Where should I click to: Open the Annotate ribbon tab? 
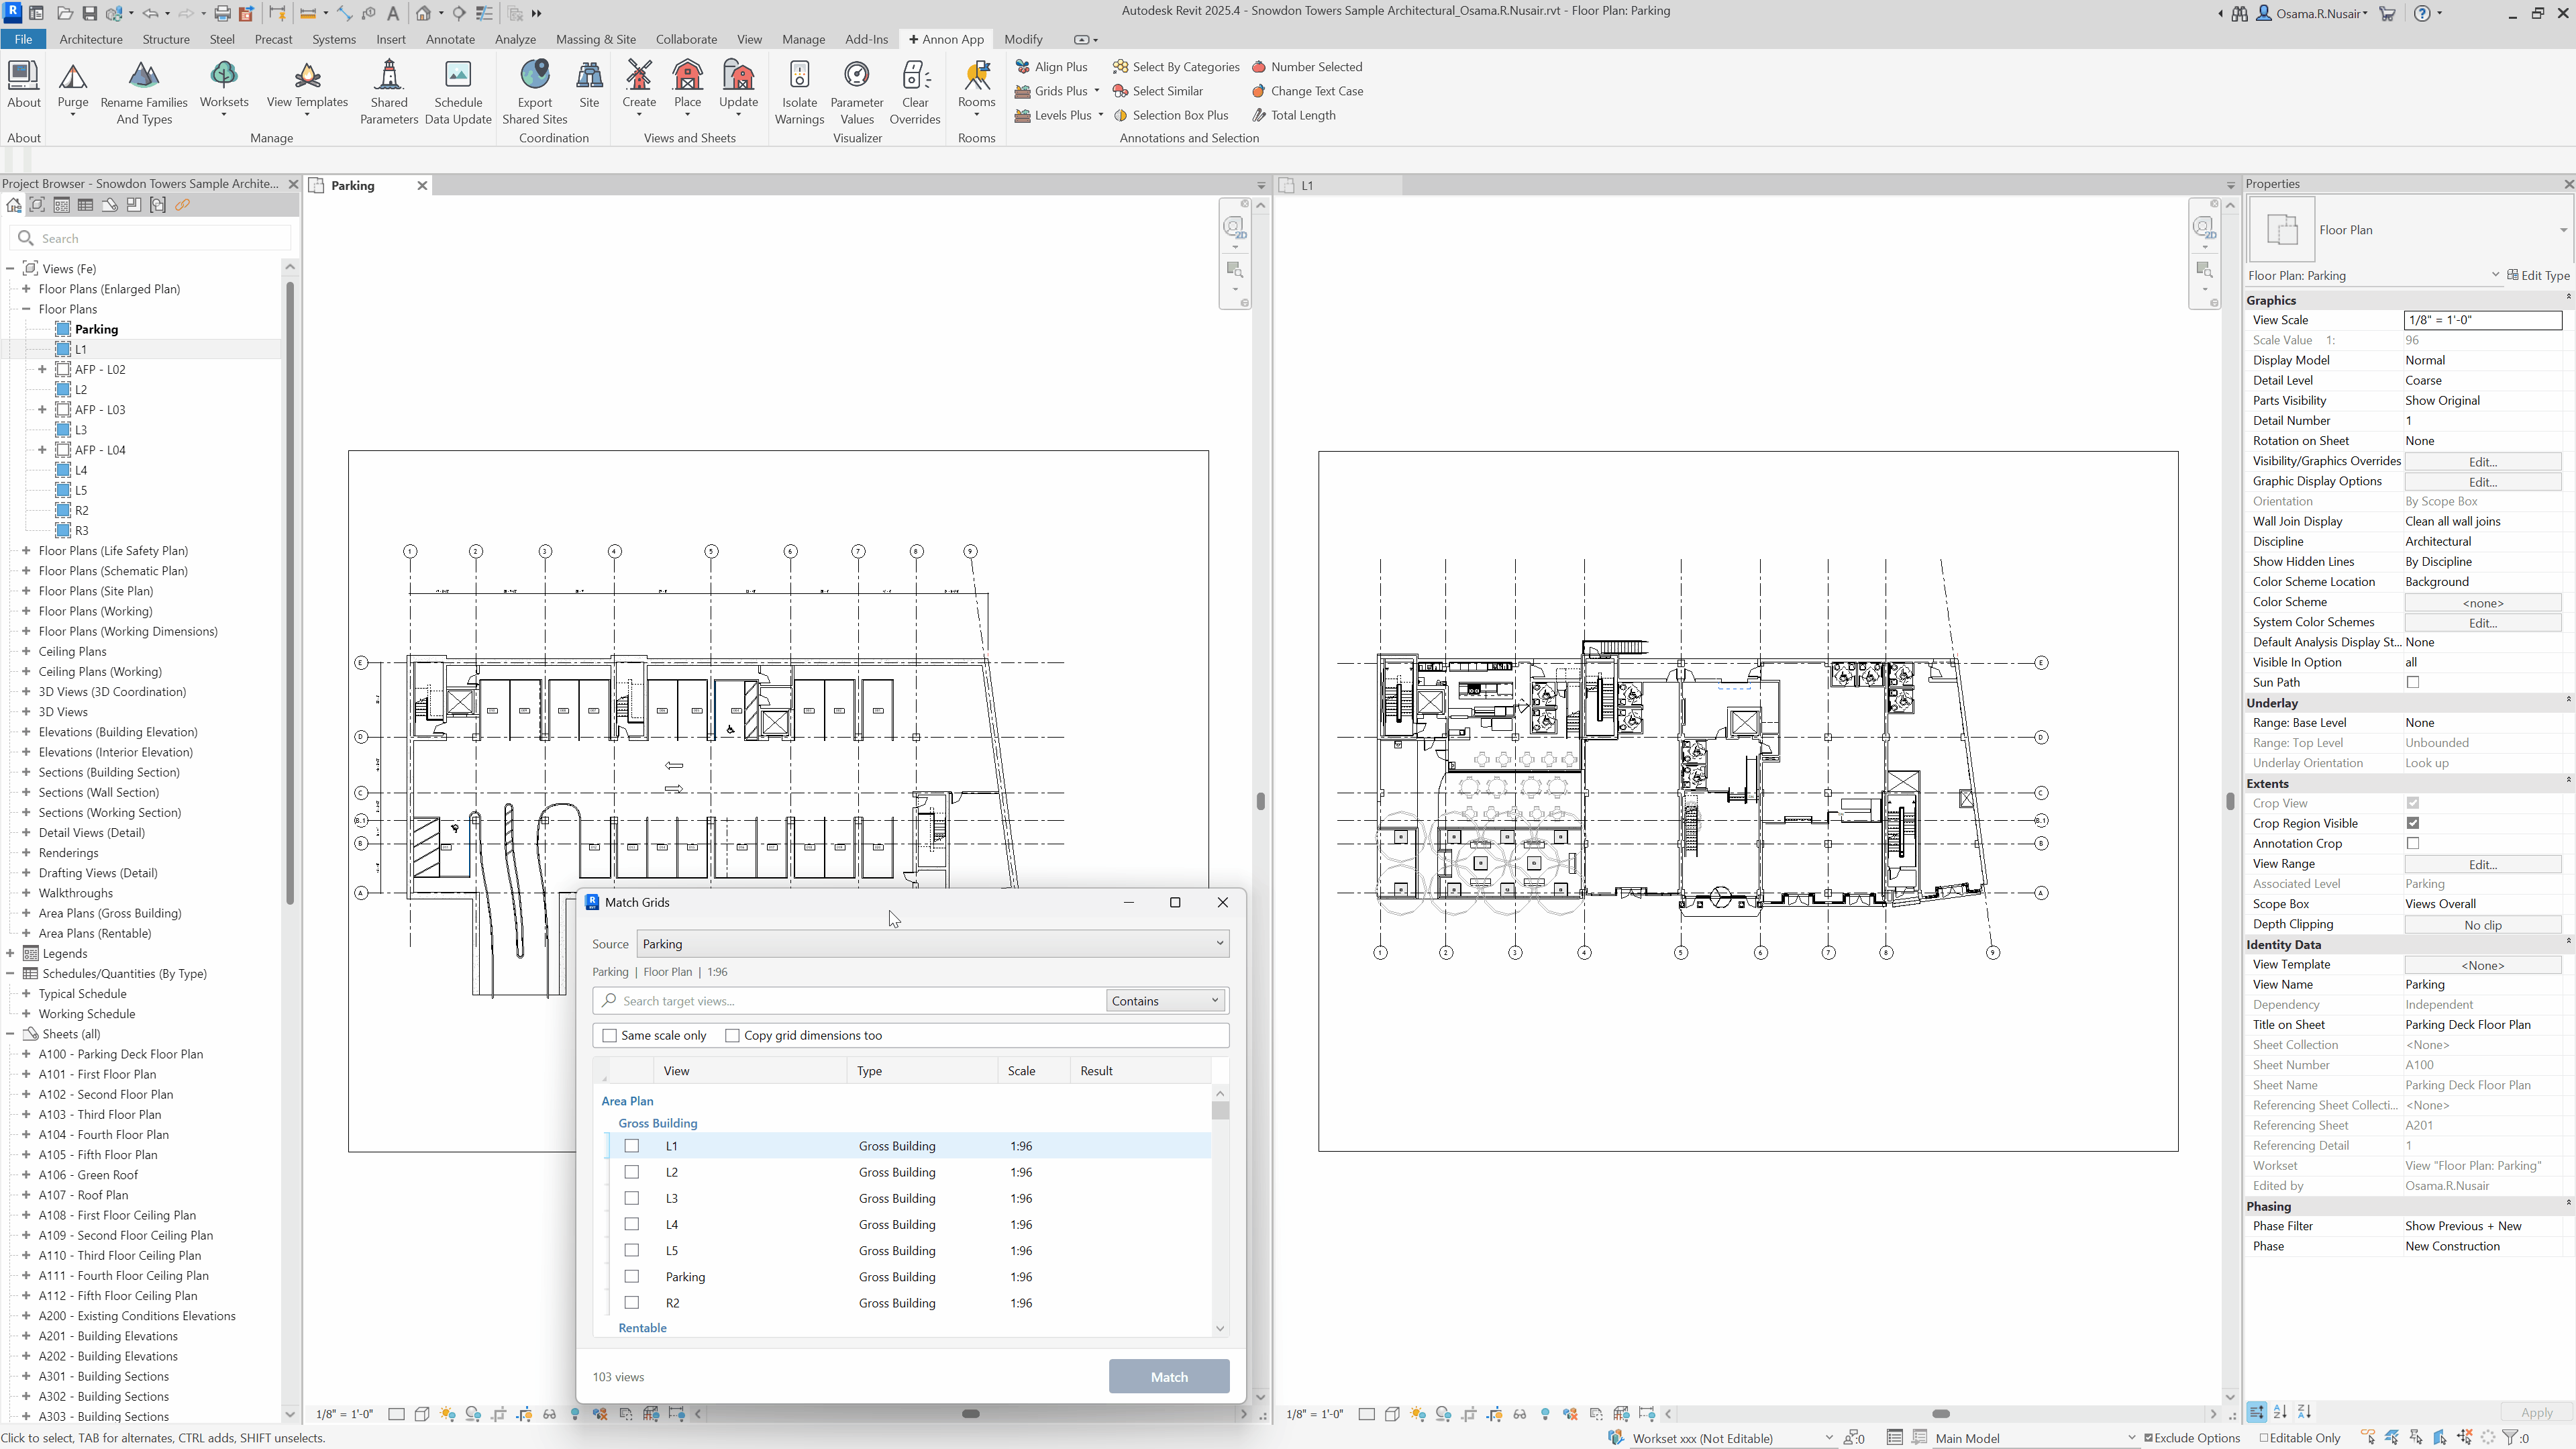point(450,39)
